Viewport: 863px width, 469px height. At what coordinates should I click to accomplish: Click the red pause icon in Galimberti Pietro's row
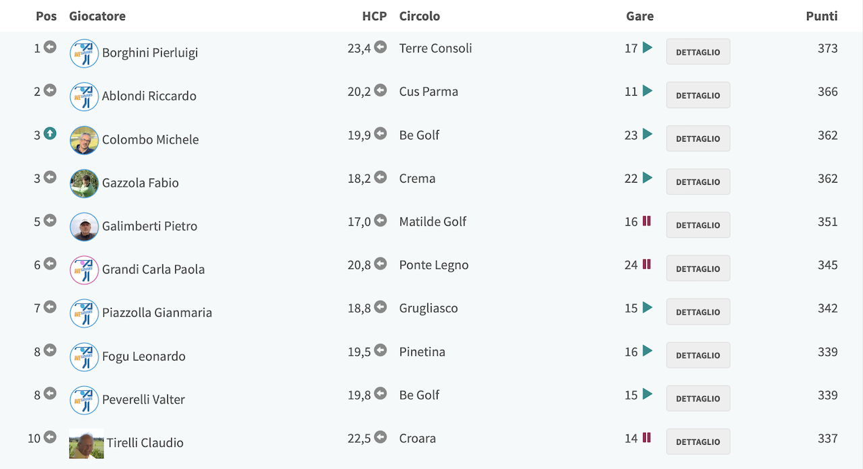647,221
